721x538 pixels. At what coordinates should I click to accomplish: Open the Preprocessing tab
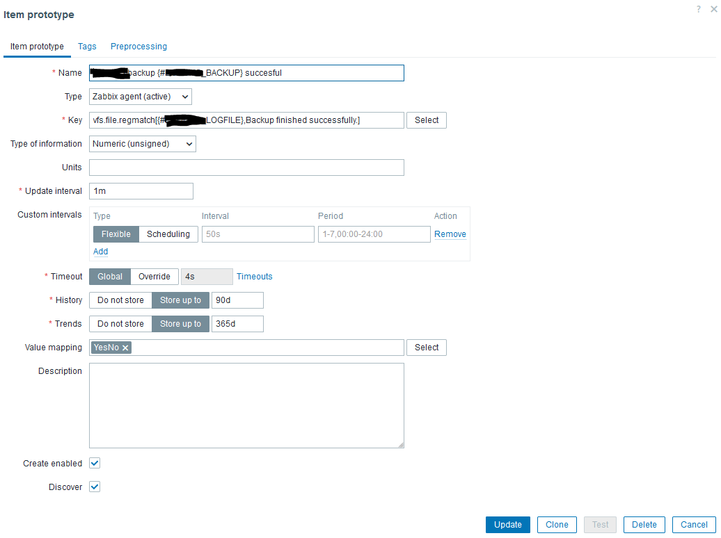(x=138, y=47)
